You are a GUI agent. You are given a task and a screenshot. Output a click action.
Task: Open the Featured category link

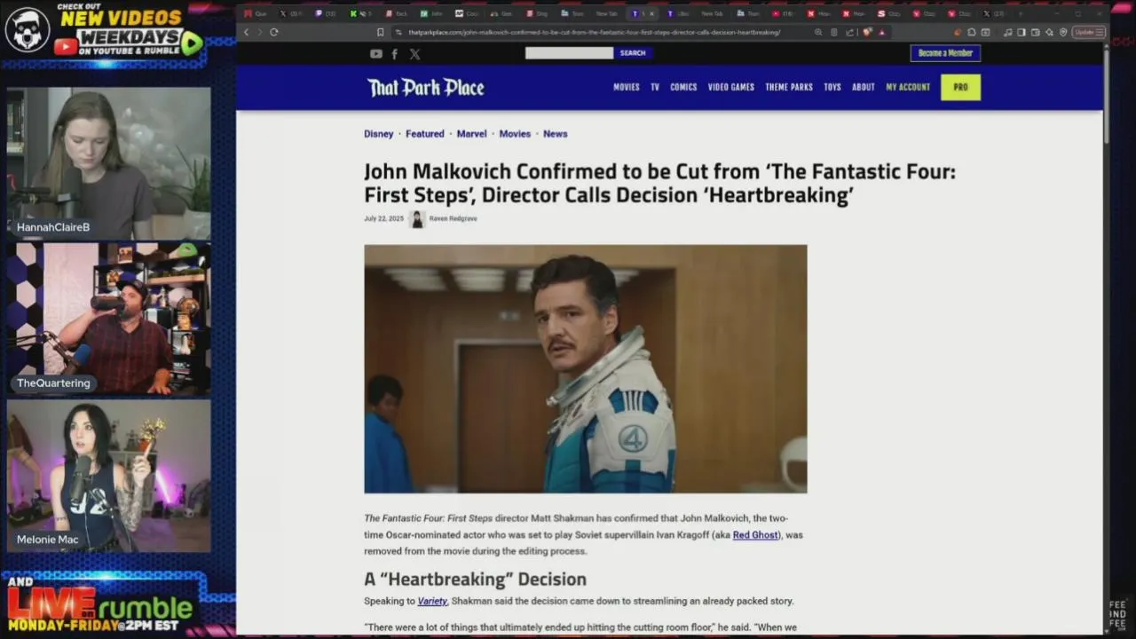(425, 134)
